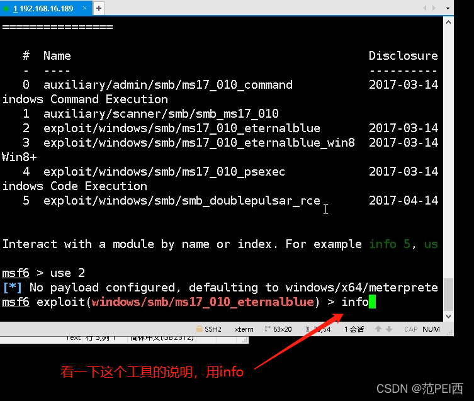The height and width of the screenshot is (401, 474).
Task: Click the SSH2 lock icon in status bar
Action: 199,329
